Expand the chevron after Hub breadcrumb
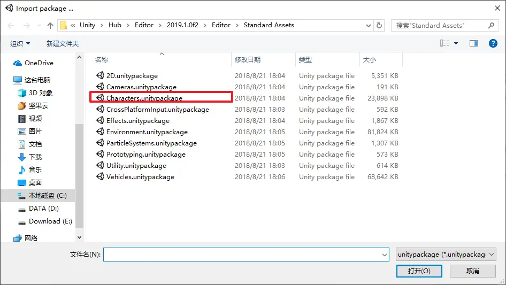The image size is (506, 285). 128,25
